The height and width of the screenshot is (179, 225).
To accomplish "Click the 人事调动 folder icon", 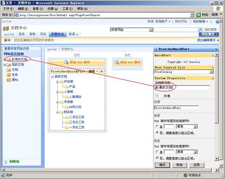I will pos(67,97).
